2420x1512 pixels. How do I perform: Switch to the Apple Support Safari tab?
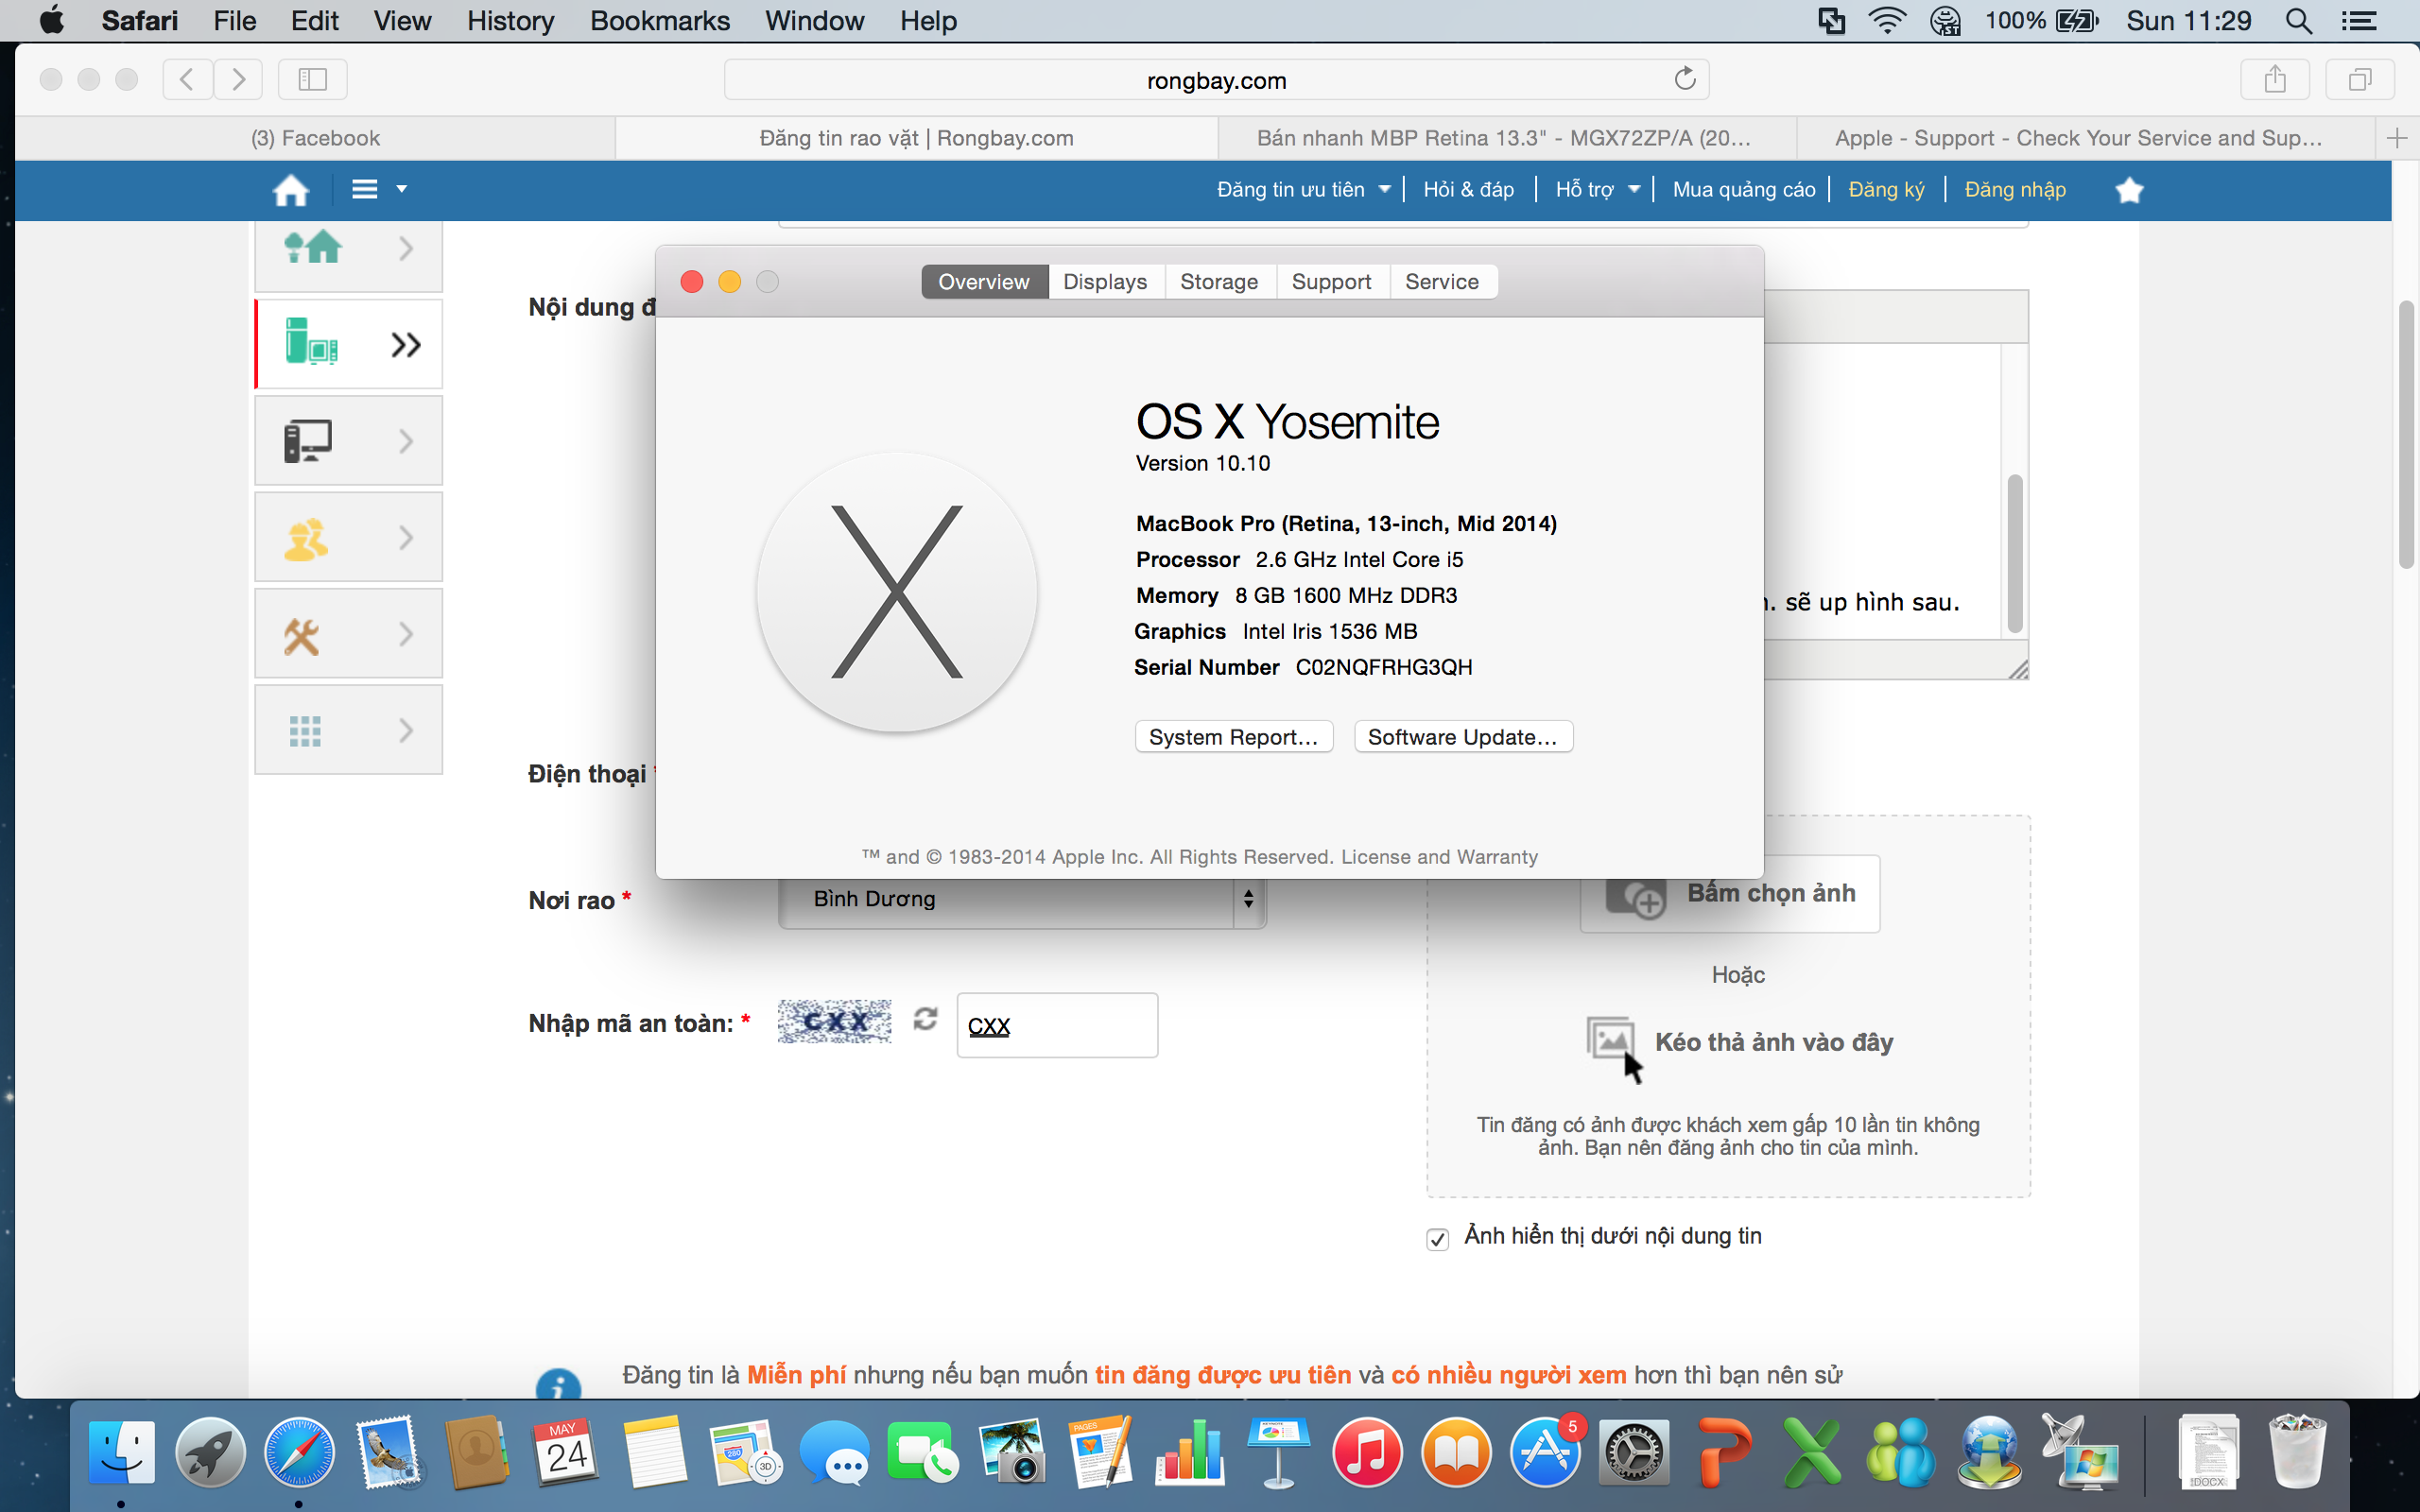click(x=2078, y=138)
